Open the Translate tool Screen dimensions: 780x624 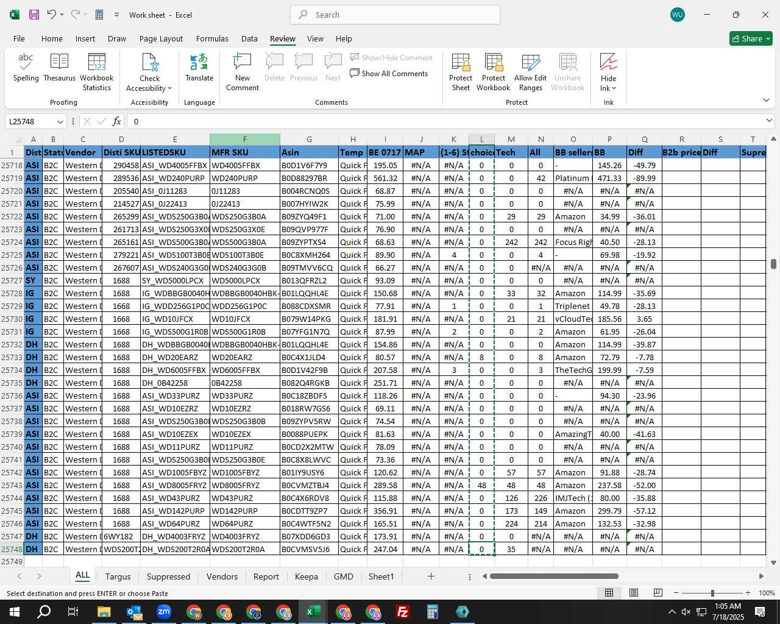(x=199, y=68)
